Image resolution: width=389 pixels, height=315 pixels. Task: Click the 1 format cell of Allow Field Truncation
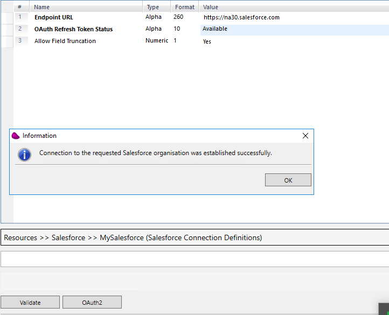pyautogui.click(x=175, y=40)
